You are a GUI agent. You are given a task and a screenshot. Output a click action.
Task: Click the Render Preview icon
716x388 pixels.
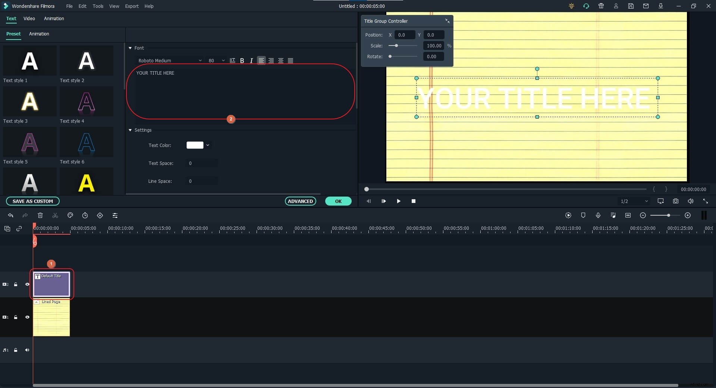click(x=568, y=215)
